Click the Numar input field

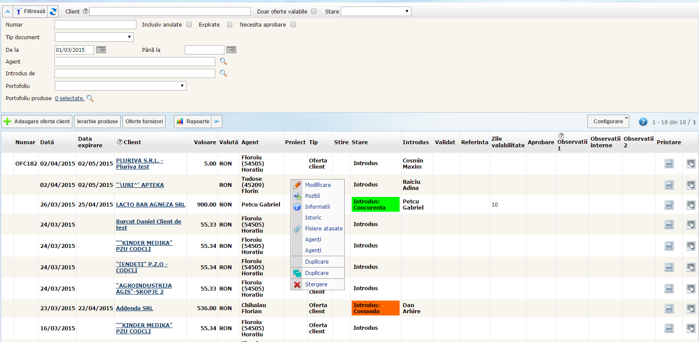pyautogui.click(x=95, y=25)
